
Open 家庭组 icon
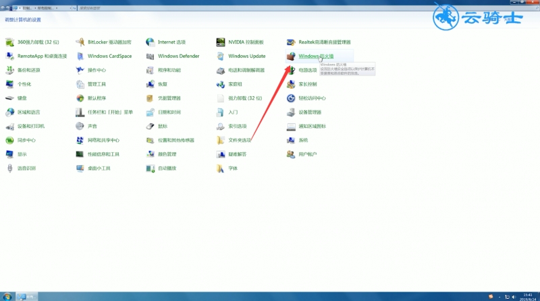[221, 84]
